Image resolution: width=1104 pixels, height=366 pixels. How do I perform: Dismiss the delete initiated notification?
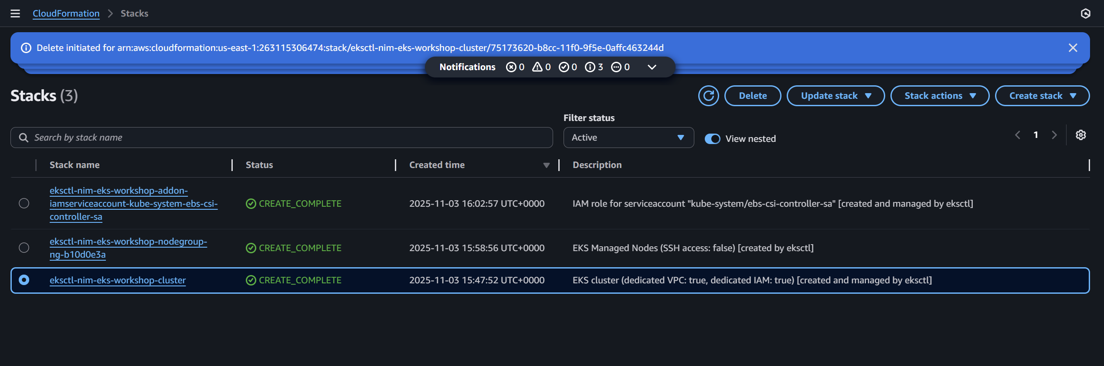(x=1073, y=48)
